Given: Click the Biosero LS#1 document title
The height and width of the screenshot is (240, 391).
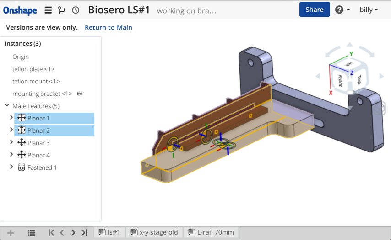Looking at the screenshot, I should [x=119, y=10].
